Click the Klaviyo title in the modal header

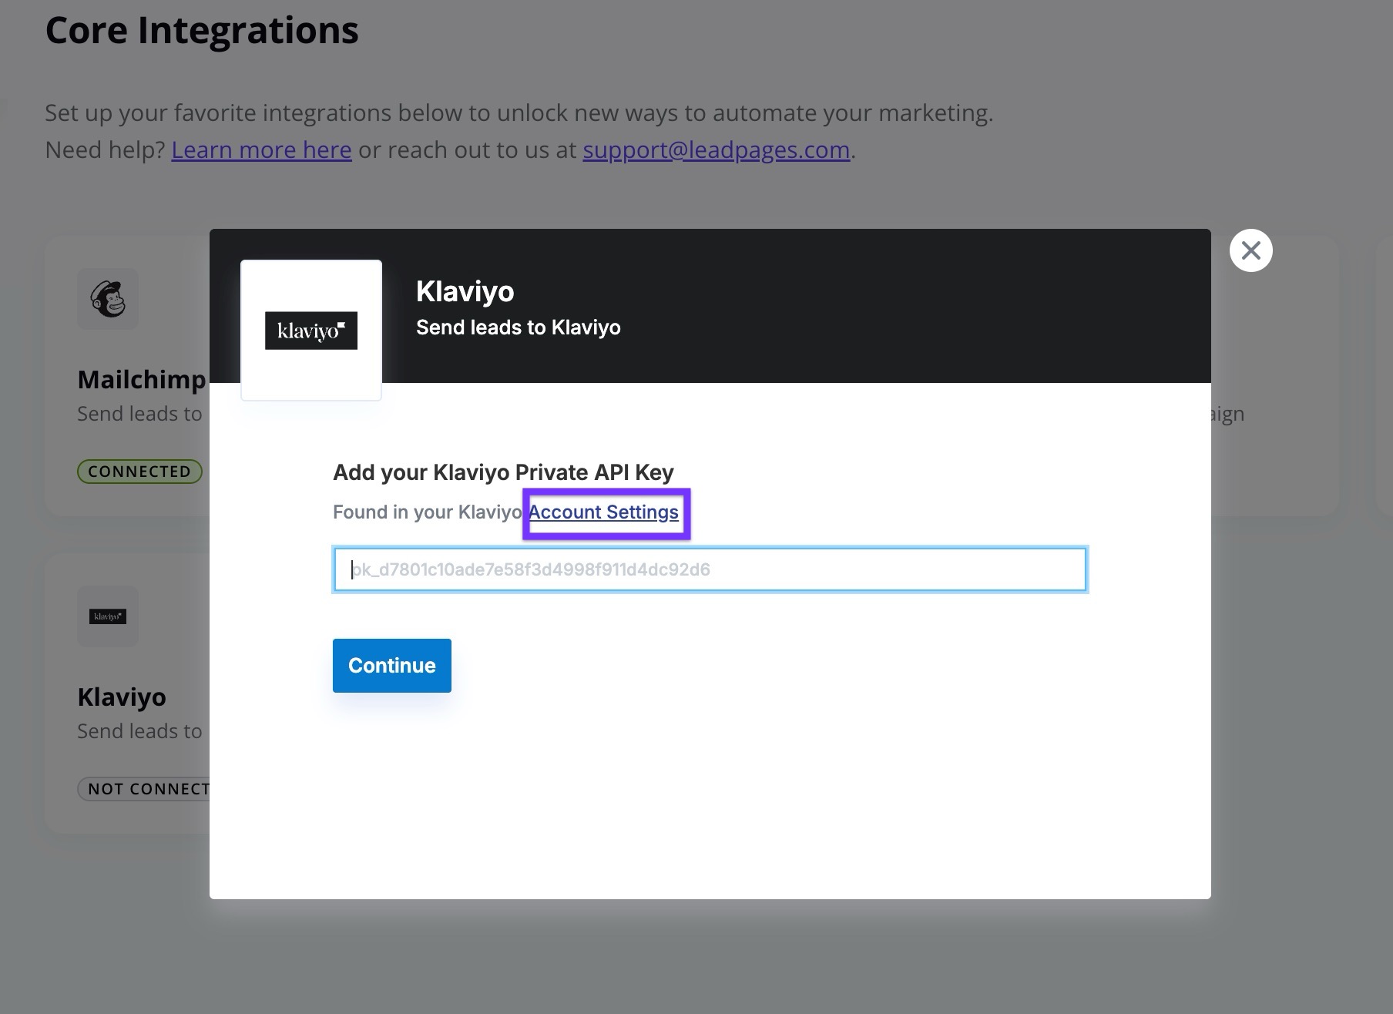click(x=465, y=291)
